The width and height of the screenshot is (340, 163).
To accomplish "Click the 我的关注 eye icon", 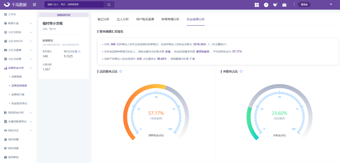I will pos(6,131).
